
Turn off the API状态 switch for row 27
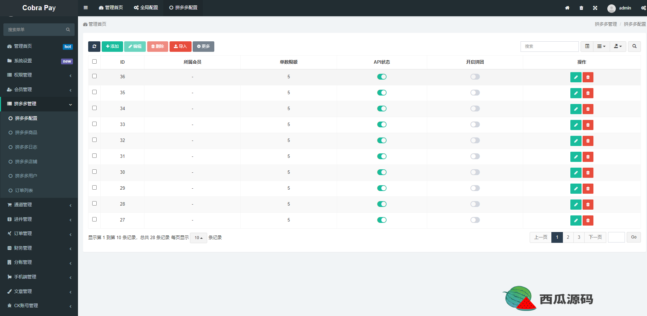pos(382,220)
